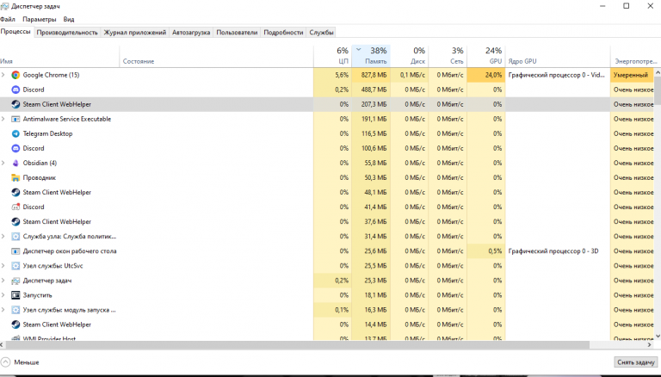Open the Файл menu
The image size is (661, 377).
(x=8, y=20)
